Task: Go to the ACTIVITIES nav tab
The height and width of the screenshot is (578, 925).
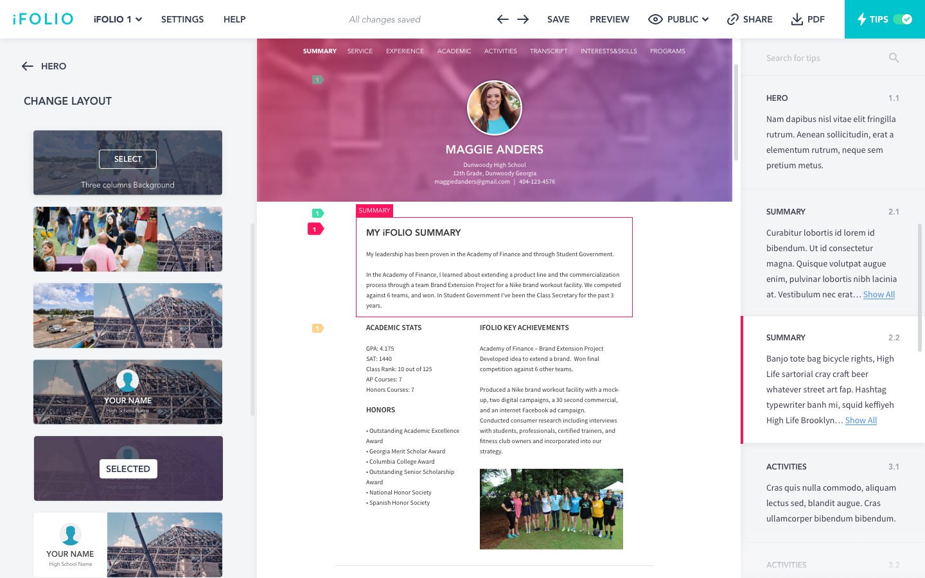Action: click(500, 51)
